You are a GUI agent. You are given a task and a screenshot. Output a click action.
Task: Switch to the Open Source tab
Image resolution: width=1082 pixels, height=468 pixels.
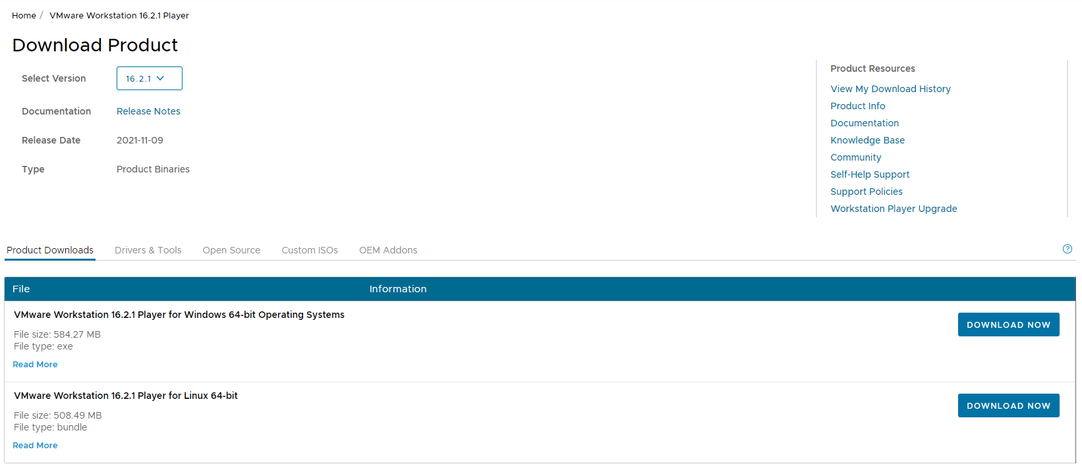(x=231, y=250)
